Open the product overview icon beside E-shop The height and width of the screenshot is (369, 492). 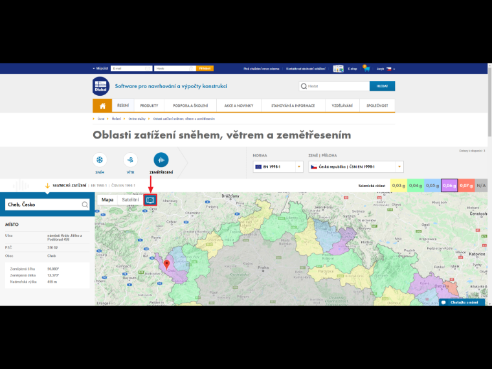[x=338, y=69]
